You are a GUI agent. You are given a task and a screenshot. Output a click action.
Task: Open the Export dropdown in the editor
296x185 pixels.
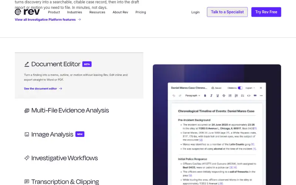250,88
